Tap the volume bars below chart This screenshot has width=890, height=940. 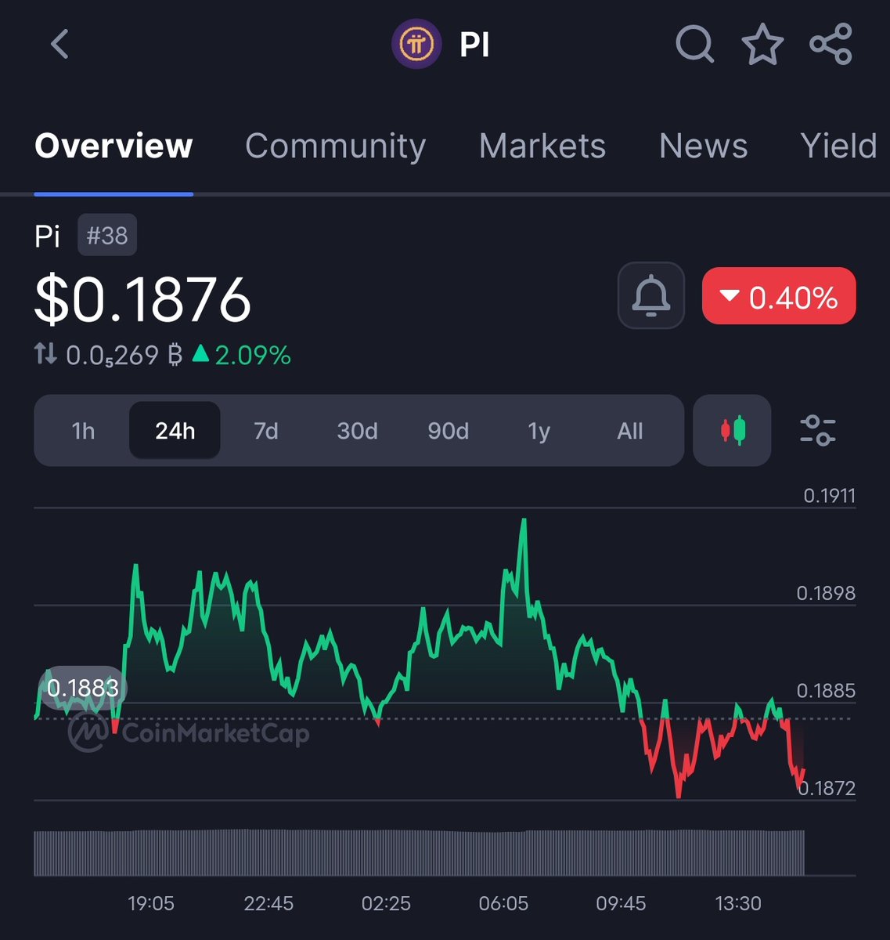[420, 852]
